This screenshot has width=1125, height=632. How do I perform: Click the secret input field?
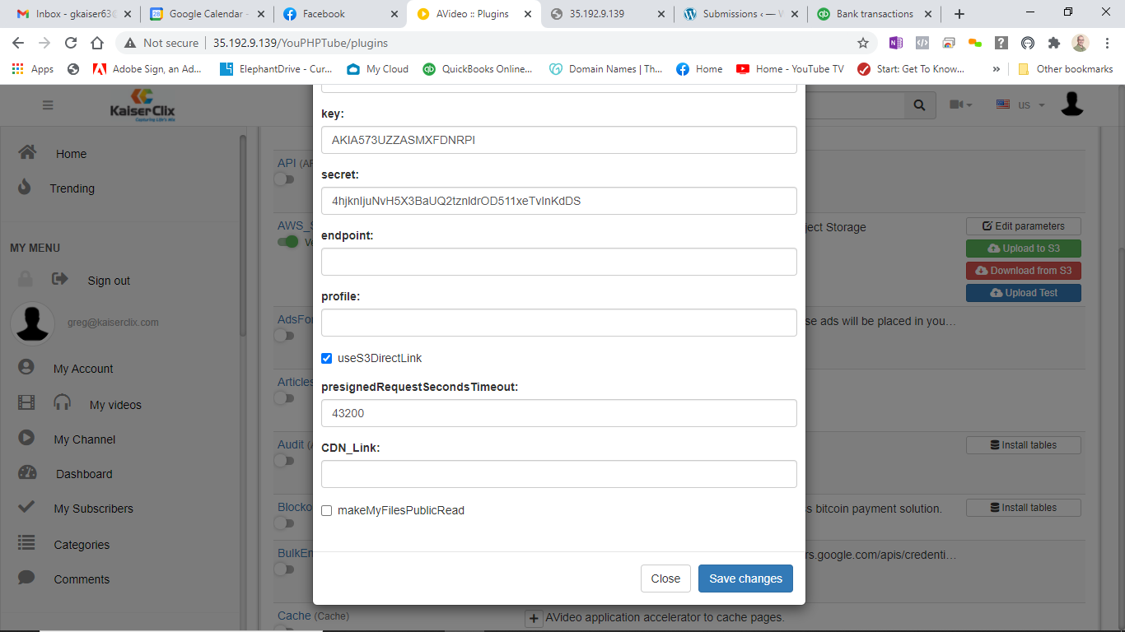(x=559, y=201)
